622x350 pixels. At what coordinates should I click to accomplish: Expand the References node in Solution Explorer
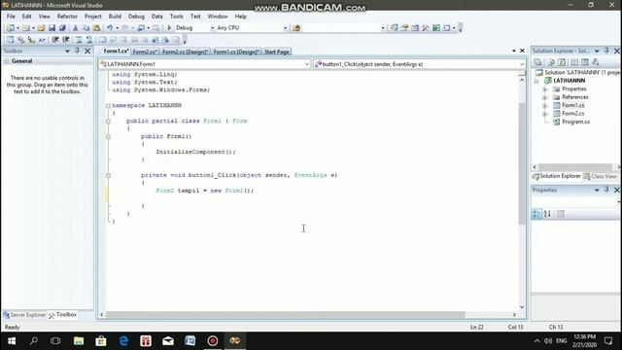coord(545,97)
